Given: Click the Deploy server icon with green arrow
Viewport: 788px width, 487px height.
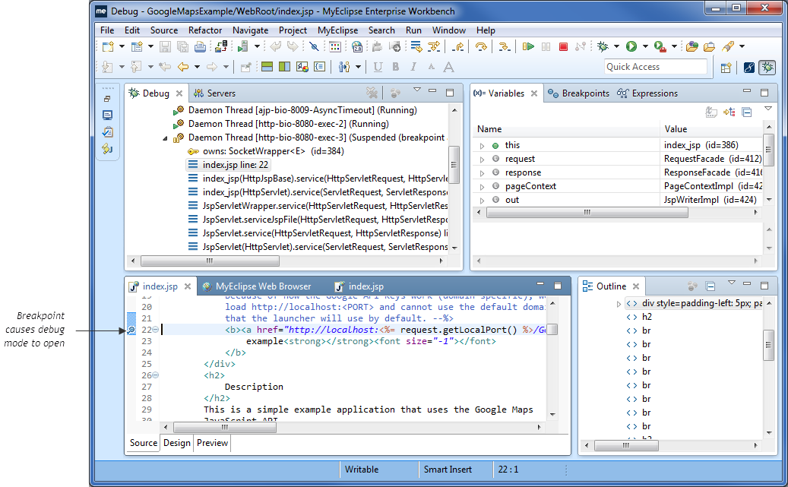Looking at the screenshot, I should point(242,47).
